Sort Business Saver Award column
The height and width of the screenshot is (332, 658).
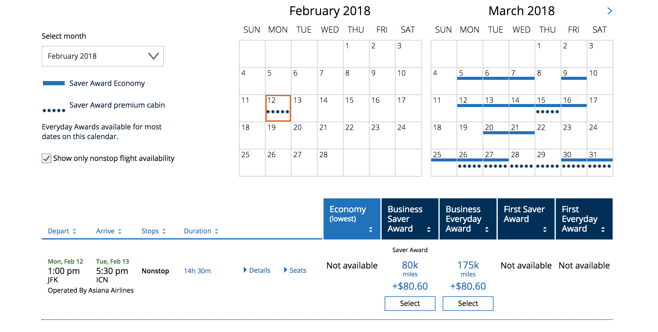[x=429, y=229]
